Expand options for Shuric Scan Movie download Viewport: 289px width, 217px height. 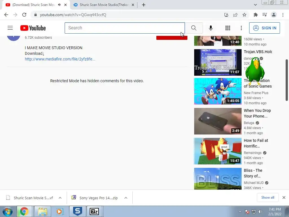60,198
